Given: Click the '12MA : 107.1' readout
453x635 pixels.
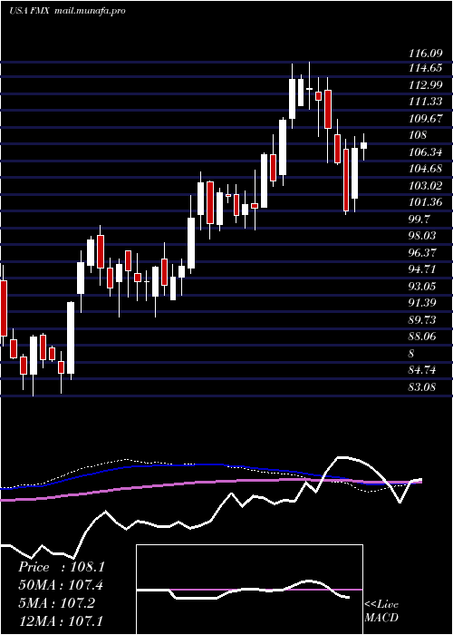Looking at the screenshot, I should 61,620.
